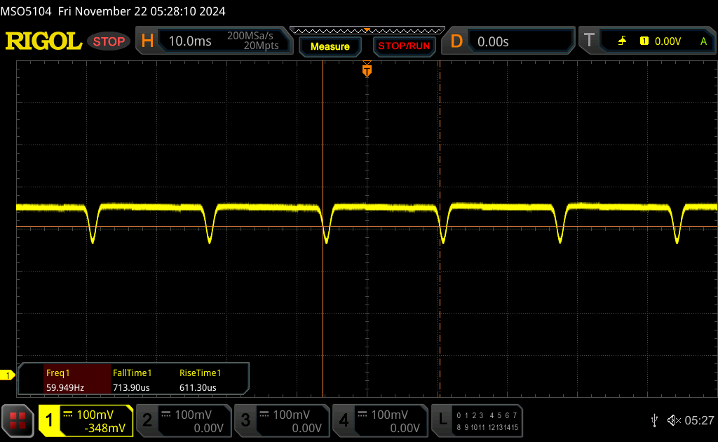
Task: Click the trigger source channel 1 badge
Action: point(644,41)
